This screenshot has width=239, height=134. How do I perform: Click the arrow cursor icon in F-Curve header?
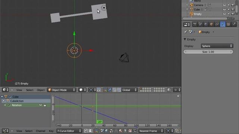(86, 131)
